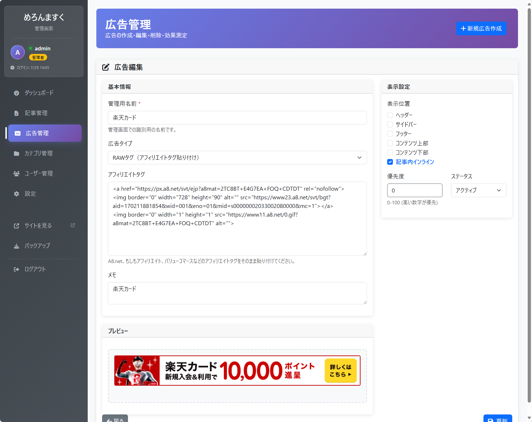Click the backup download icon
532x422 pixels.
coord(17,246)
